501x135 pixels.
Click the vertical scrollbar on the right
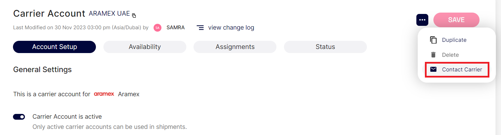pyautogui.click(x=498, y=67)
